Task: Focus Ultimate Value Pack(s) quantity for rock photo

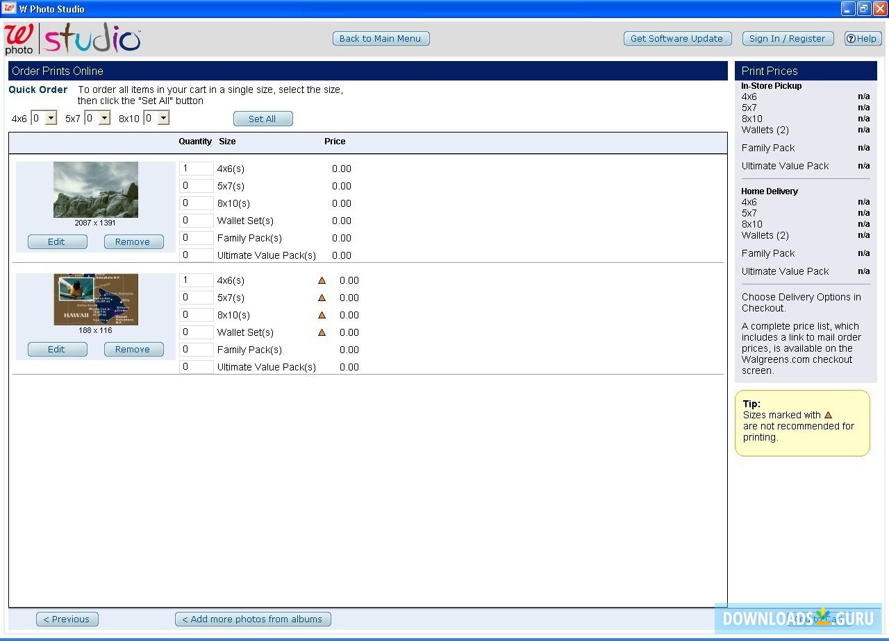Action: pyautogui.click(x=196, y=255)
